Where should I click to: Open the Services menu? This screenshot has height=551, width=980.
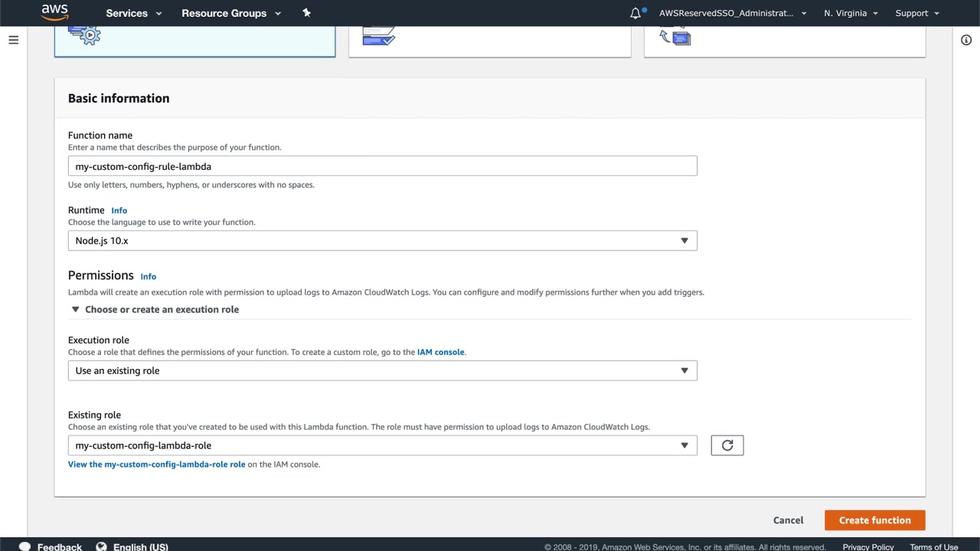pos(133,13)
